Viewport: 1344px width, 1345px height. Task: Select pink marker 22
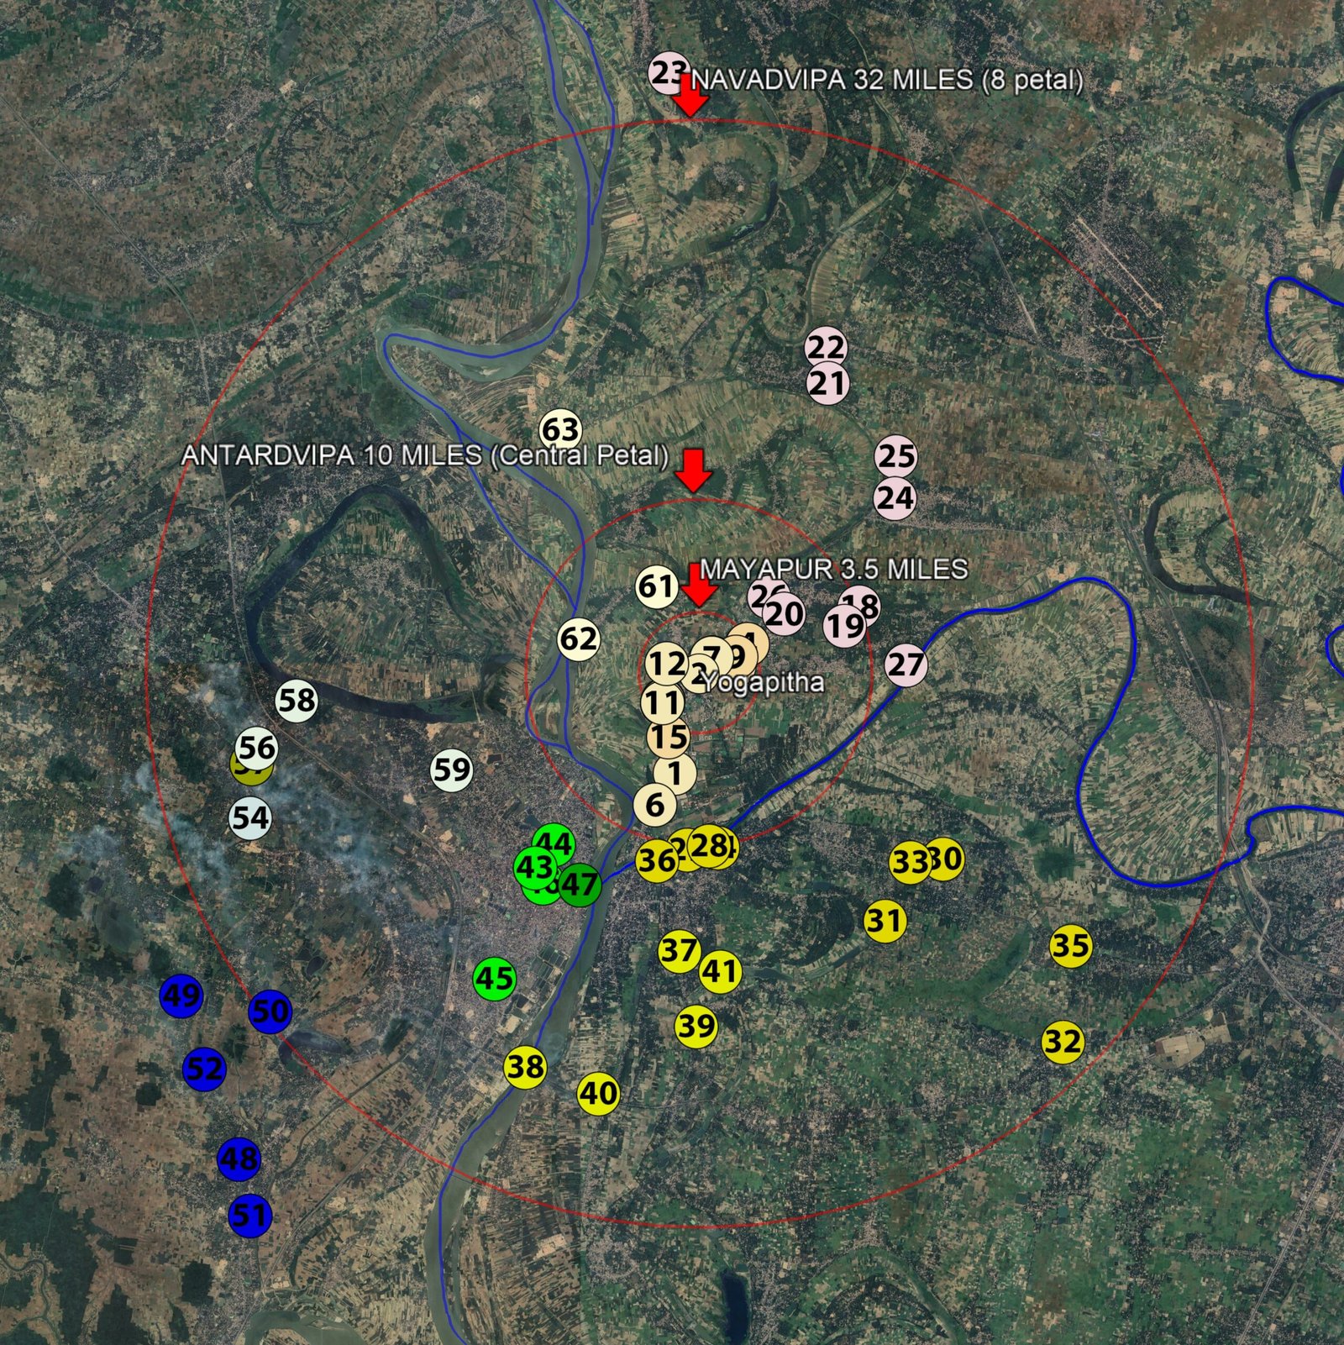tap(826, 347)
